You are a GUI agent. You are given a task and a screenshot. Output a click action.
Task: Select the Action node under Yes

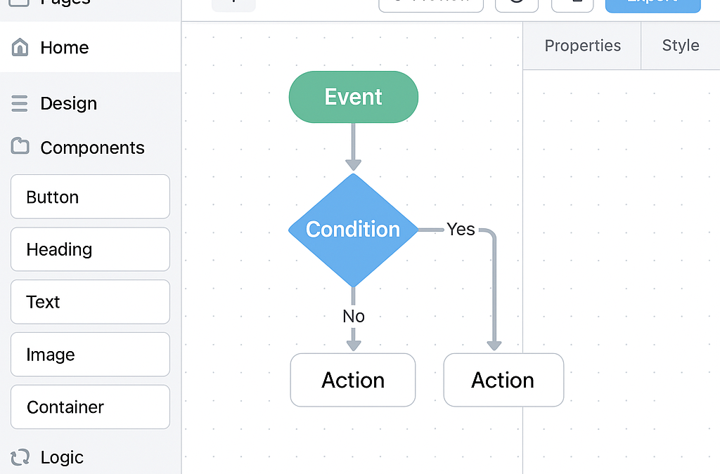[503, 380]
